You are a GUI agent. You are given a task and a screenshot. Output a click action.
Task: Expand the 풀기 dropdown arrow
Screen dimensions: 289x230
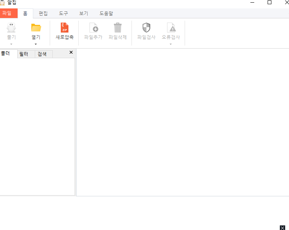[11, 44]
